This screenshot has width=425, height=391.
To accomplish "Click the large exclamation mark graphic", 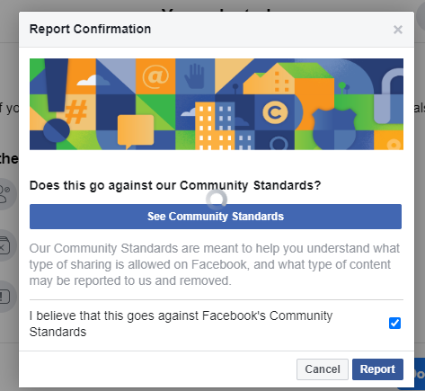I will click(57, 101).
